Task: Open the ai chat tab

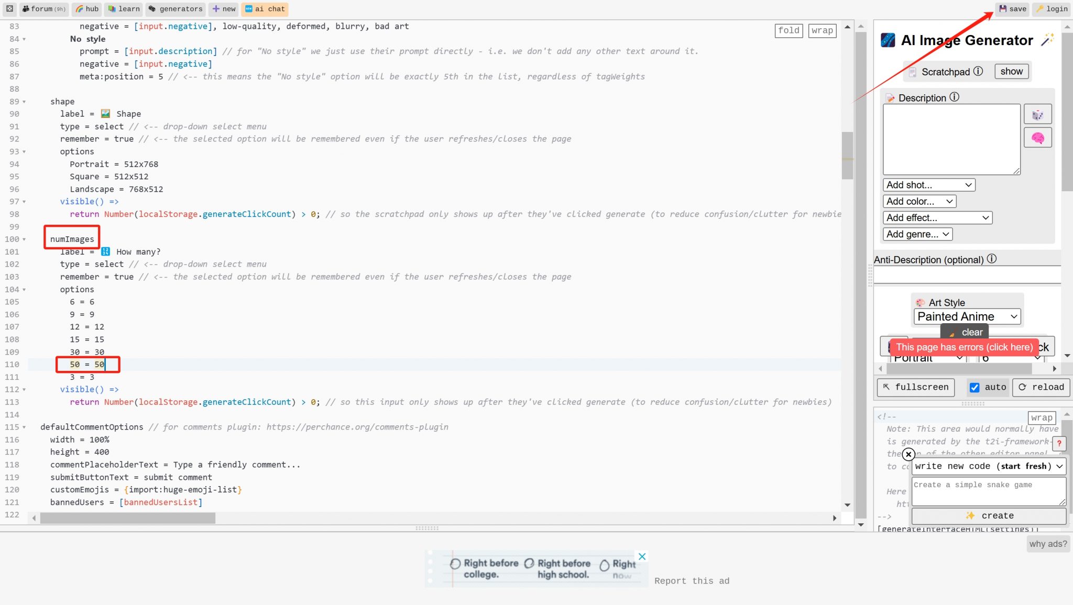Action: point(265,9)
